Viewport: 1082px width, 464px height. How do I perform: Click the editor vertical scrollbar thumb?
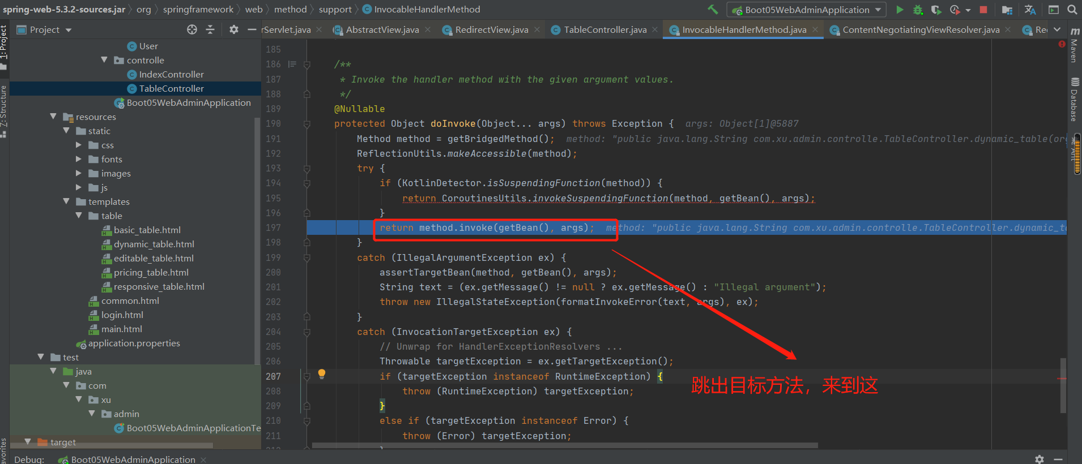click(1063, 385)
